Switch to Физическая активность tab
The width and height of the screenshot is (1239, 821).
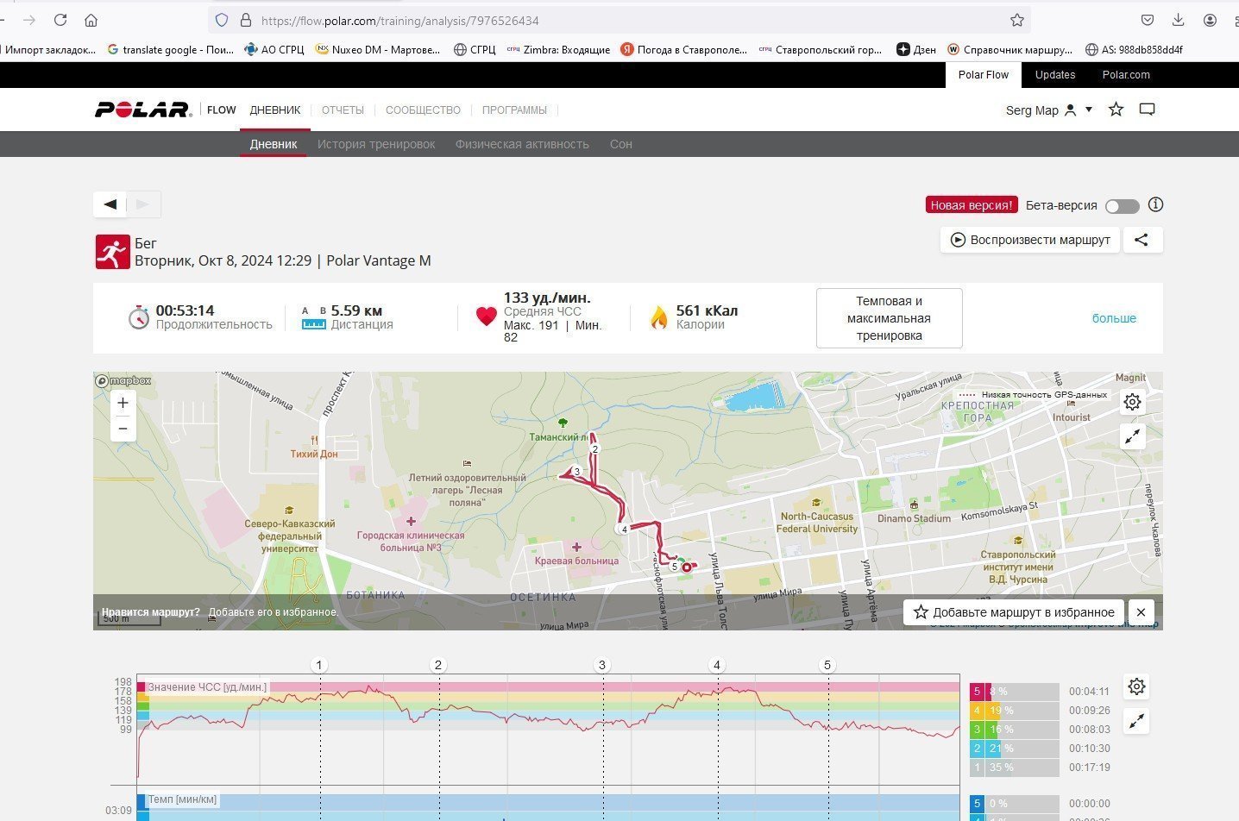(x=522, y=144)
